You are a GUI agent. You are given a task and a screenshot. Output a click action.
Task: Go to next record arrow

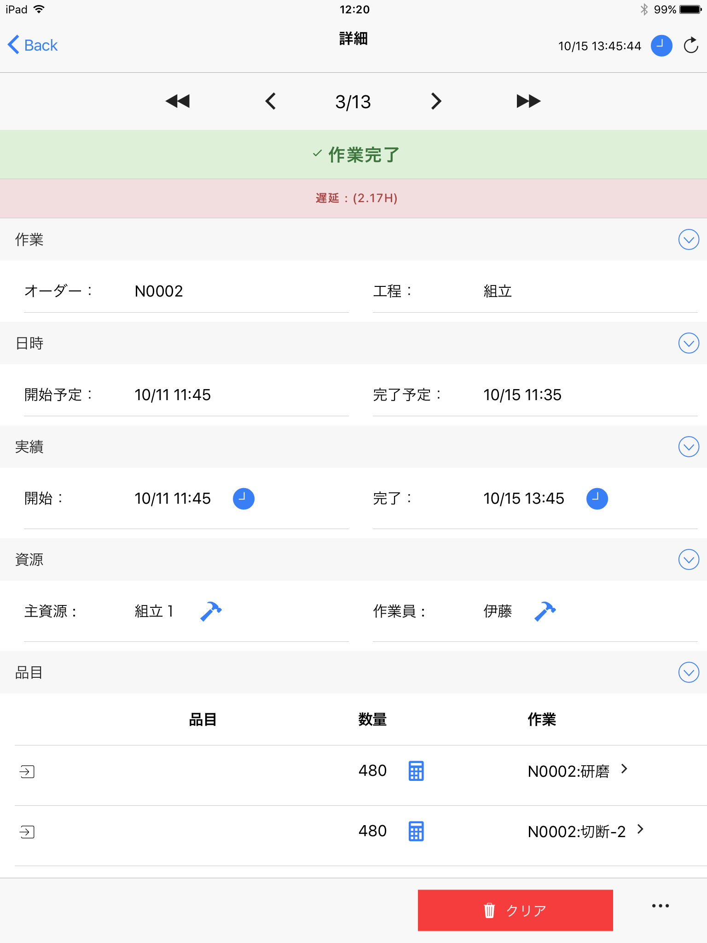click(x=436, y=101)
